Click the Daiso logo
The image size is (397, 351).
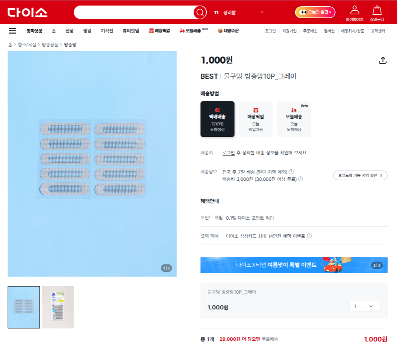point(27,12)
